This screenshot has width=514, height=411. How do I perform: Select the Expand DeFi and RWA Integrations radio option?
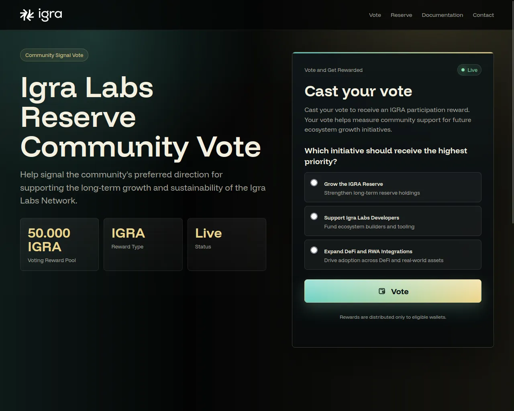(314, 250)
